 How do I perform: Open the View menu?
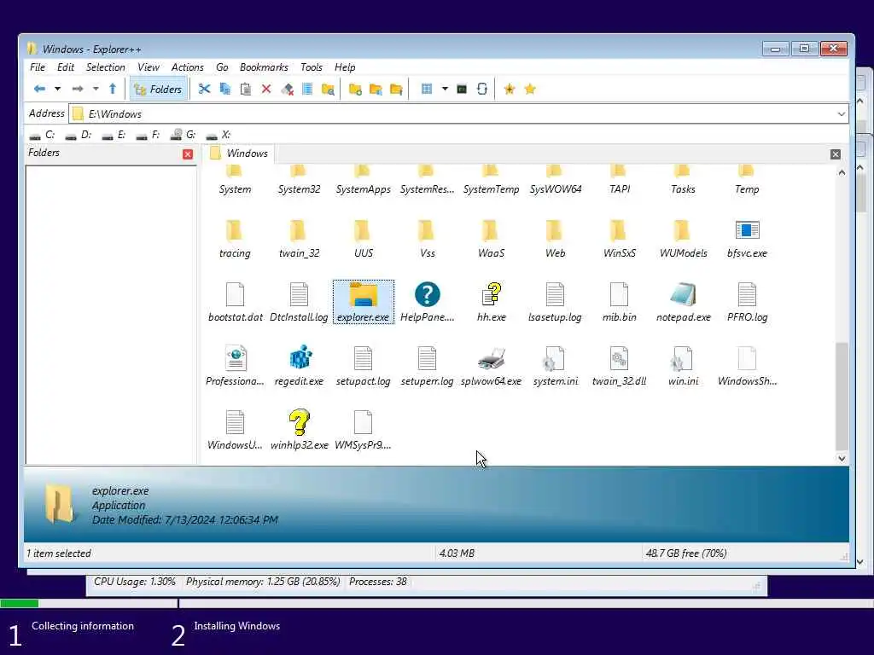(x=149, y=67)
